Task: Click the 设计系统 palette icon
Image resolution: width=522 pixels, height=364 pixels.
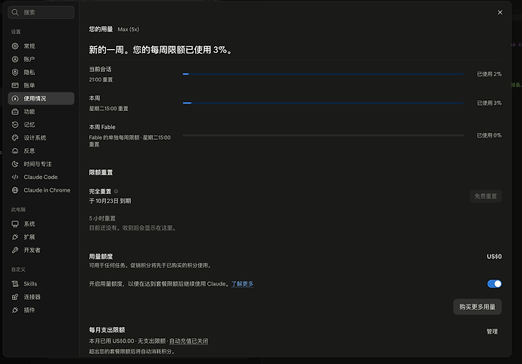Action: coord(15,137)
